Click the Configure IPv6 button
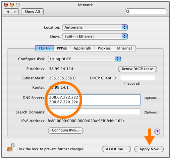This screenshot has width=171, height=159. click(x=65, y=130)
